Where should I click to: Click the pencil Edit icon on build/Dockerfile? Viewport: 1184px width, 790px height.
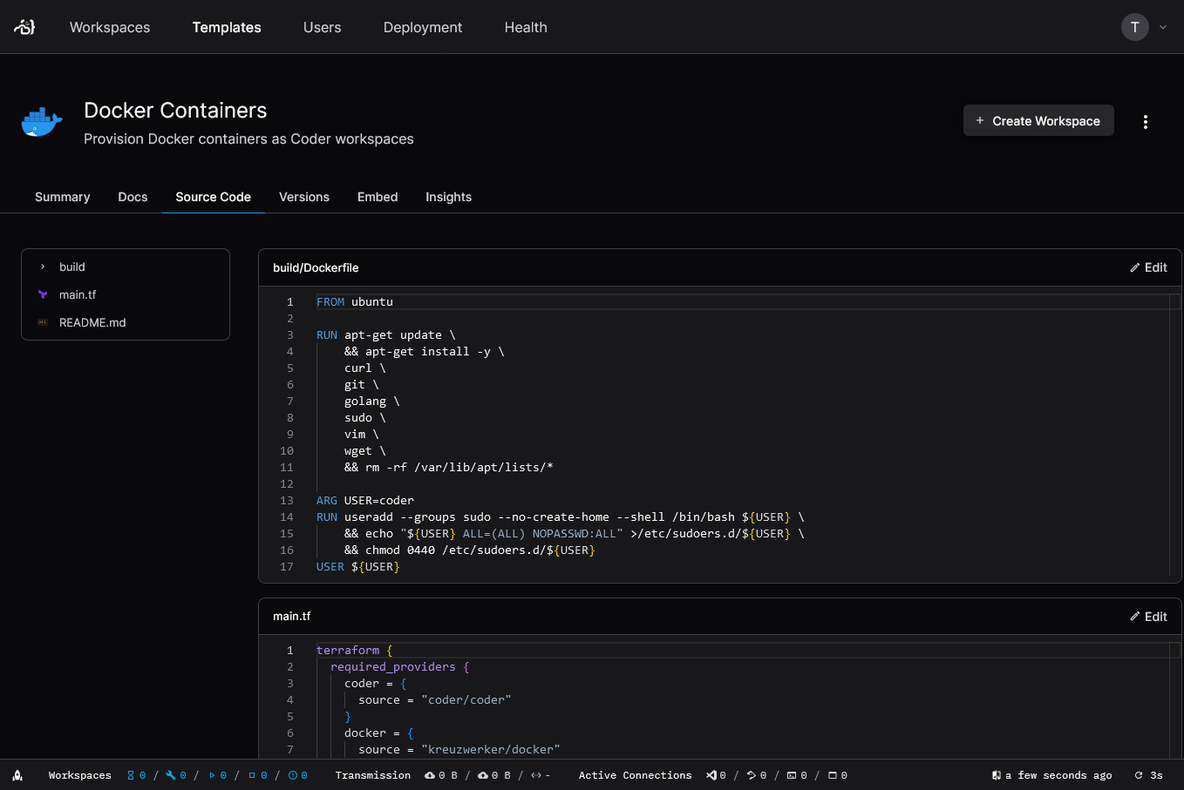click(x=1135, y=267)
